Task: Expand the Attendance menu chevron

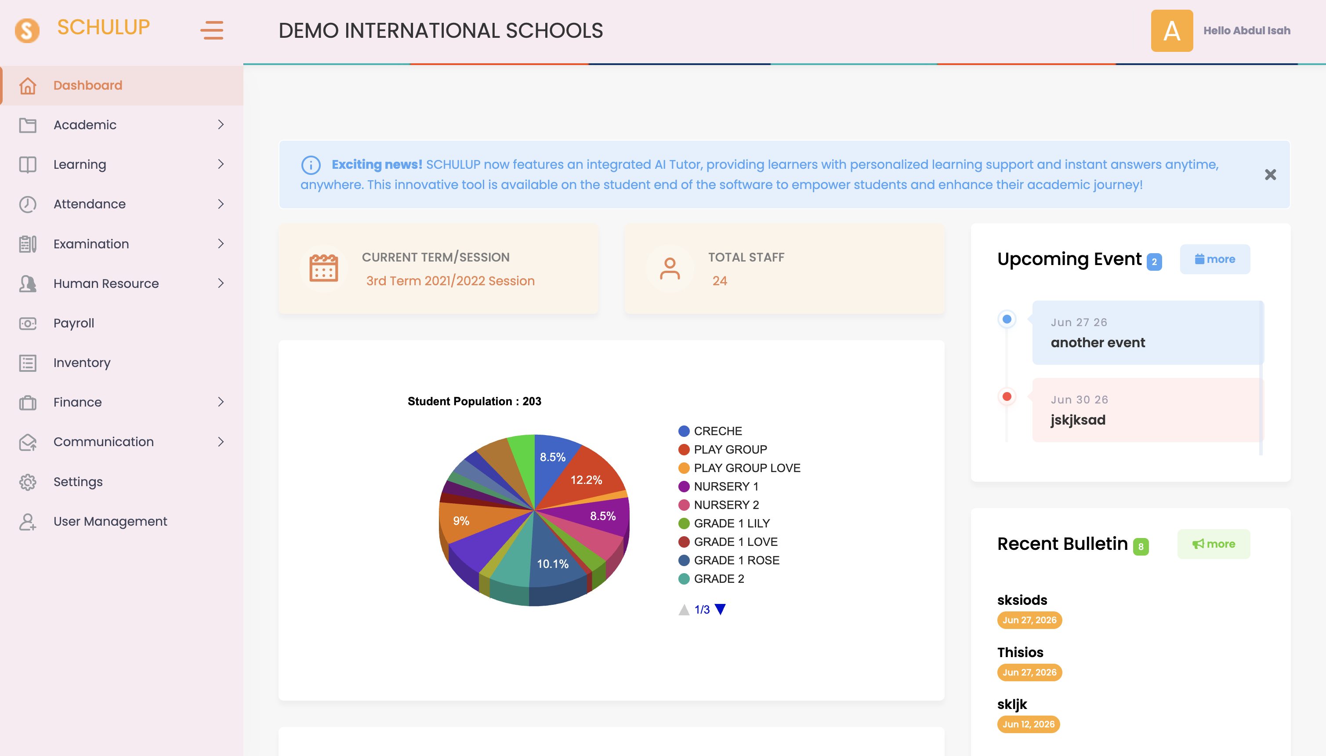Action: pos(221,204)
